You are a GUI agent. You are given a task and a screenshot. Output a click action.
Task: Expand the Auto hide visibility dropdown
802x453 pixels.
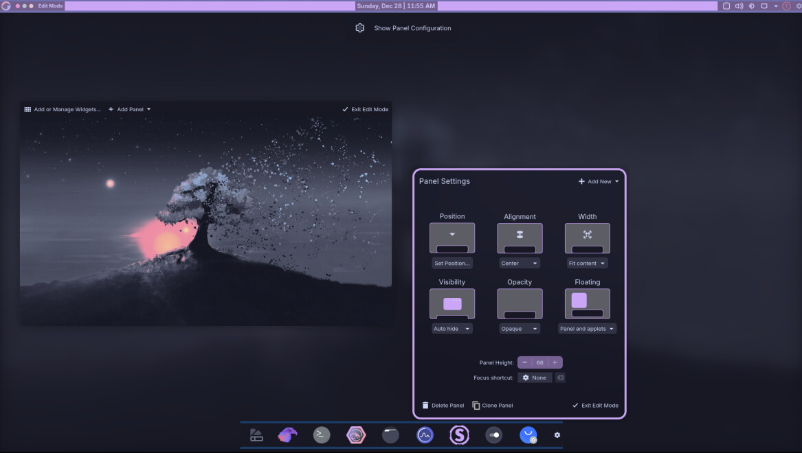(452, 329)
